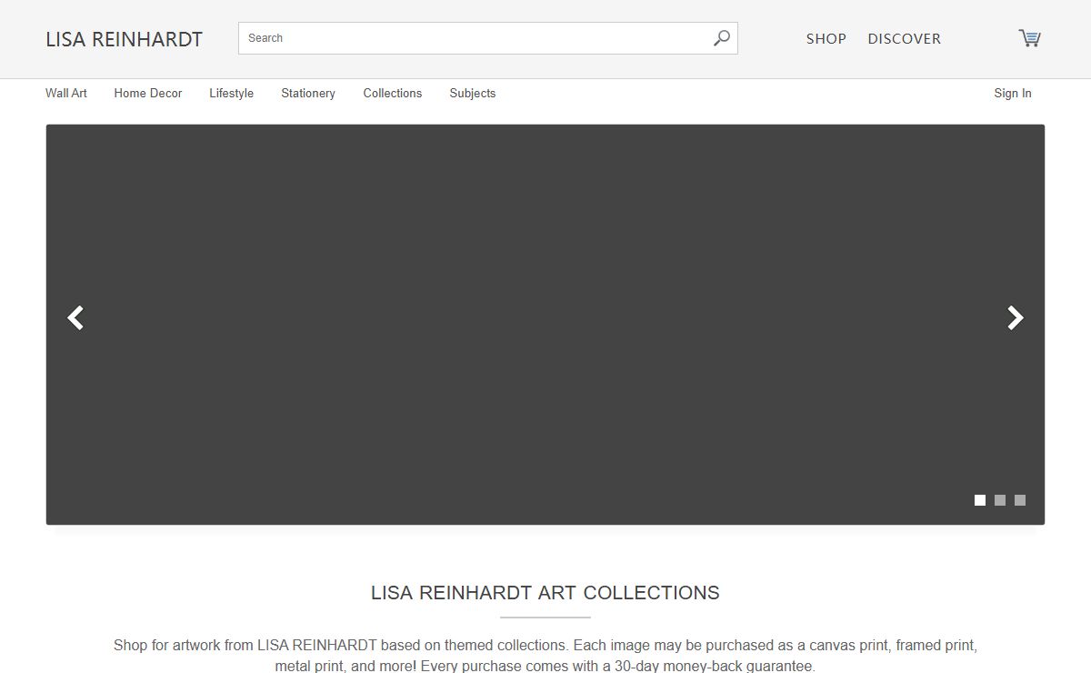The image size is (1091, 673).
Task: Click the SHOP link in header
Action: click(826, 38)
